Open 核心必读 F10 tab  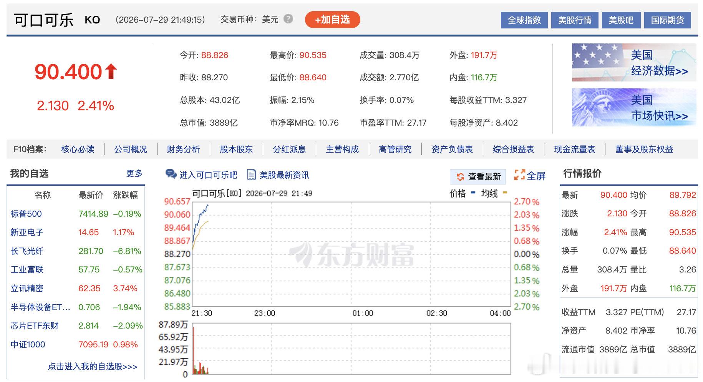(78, 149)
